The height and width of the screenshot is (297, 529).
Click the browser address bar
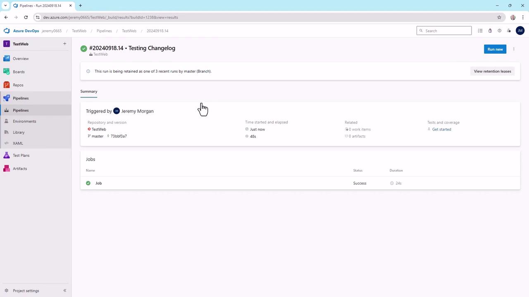pyautogui.click(x=269, y=17)
